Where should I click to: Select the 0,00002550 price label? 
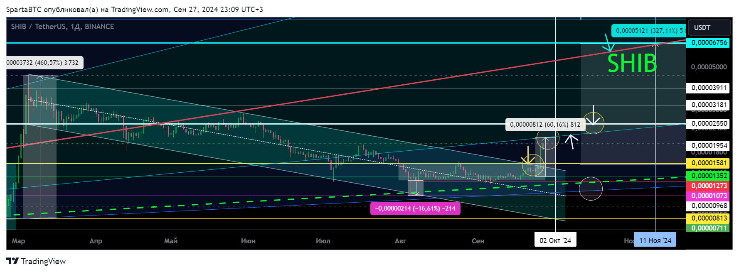(x=708, y=124)
